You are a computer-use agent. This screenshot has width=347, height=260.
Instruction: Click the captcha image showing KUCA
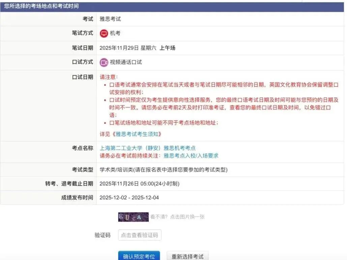[x=133, y=217]
